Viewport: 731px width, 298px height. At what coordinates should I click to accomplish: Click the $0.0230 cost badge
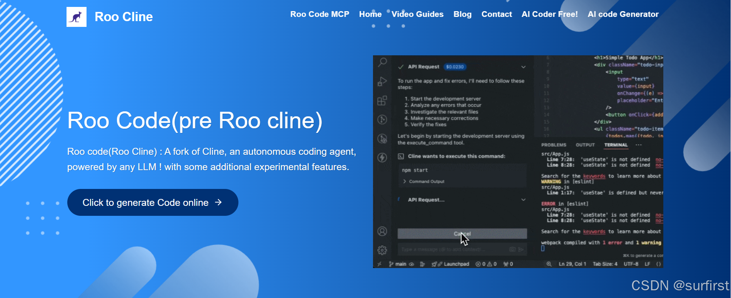point(455,67)
